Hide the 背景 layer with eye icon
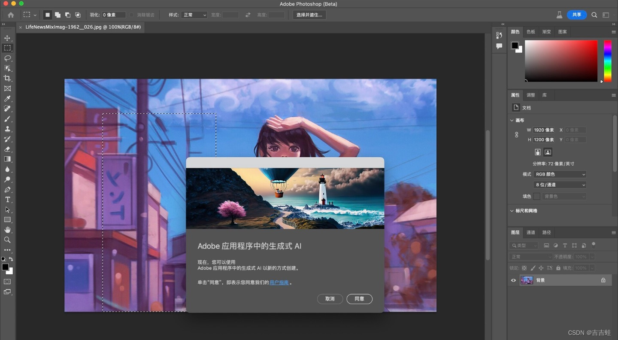The height and width of the screenshot is (340, 618). [513, 280]
